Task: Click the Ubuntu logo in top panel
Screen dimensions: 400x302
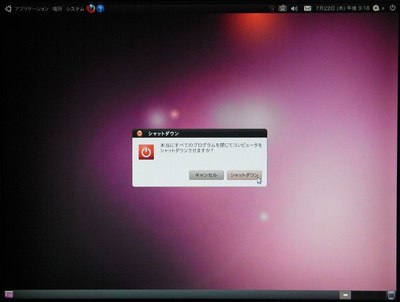Action: 8,9
